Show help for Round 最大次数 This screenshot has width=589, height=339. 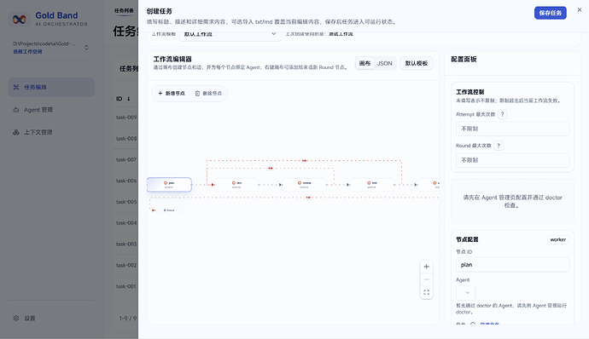tap(499, 146)
